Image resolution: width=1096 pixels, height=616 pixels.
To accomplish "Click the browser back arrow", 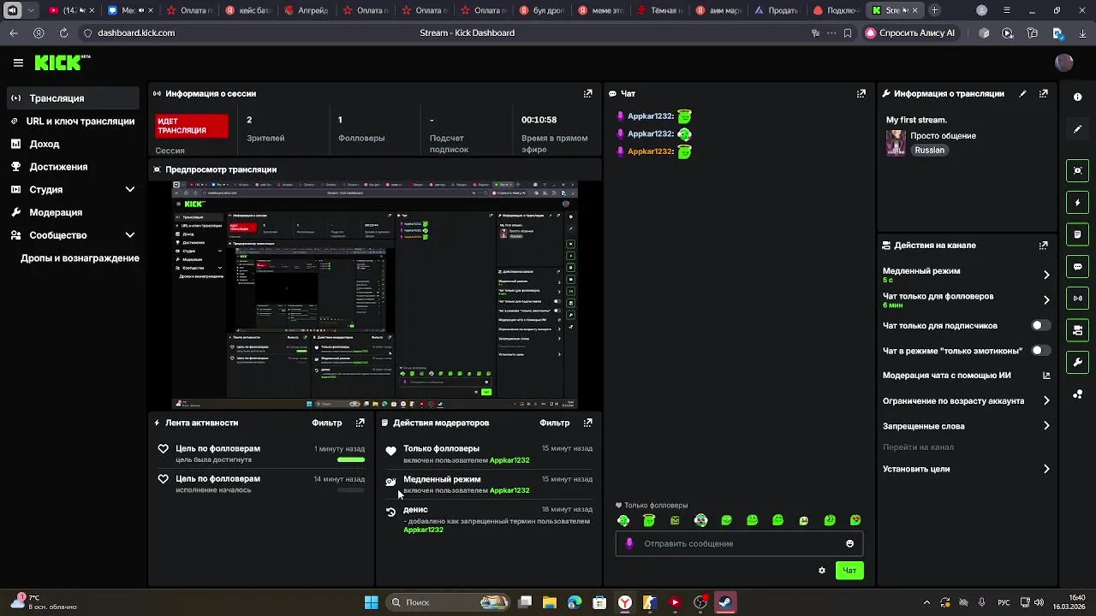I will pos(14,33).
